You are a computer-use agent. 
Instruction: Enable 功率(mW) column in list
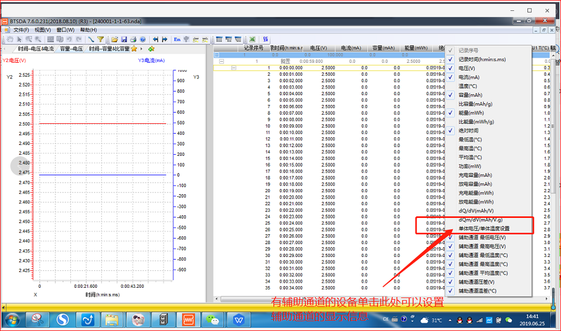coord(488,166)
